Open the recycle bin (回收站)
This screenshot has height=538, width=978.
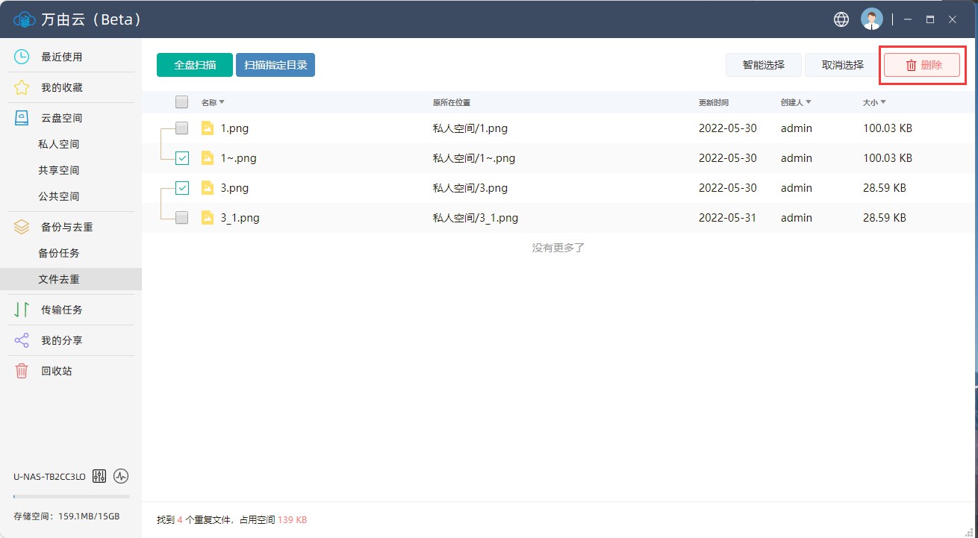(x=56, y=371)
